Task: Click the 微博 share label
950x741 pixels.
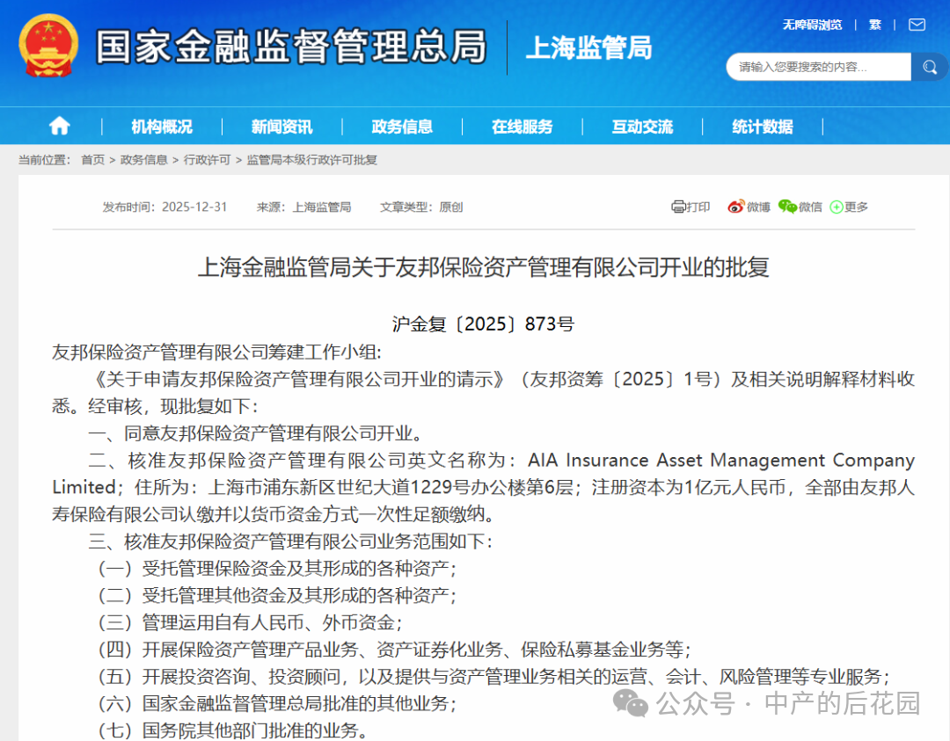Action: (758, 207)
